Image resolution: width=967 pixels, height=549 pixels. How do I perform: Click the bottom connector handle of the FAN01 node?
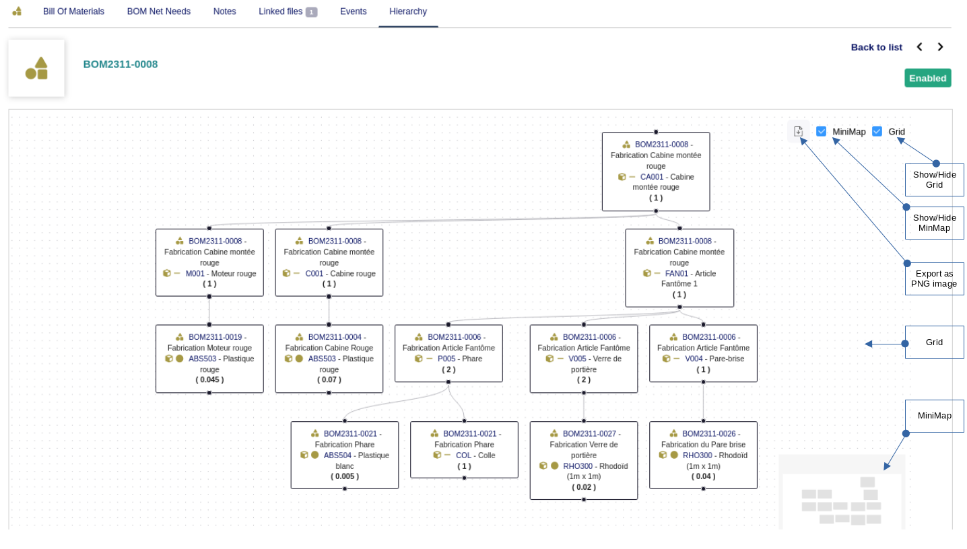click(679, 307)
